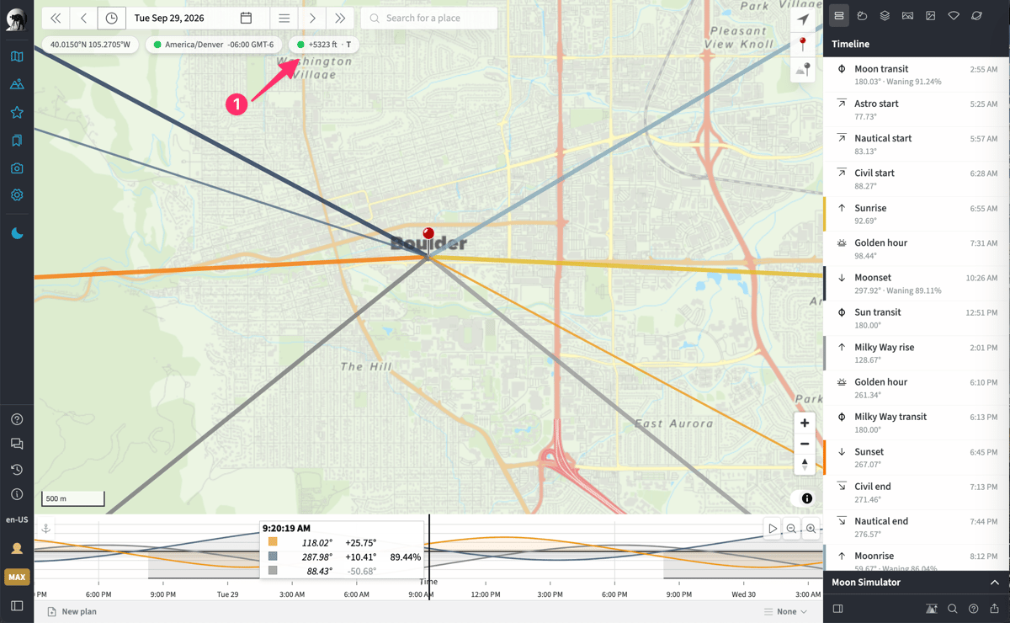Zoom in the timeline chart
Image resolution: width=1010 pixels, height=623 pixels.
811,529
